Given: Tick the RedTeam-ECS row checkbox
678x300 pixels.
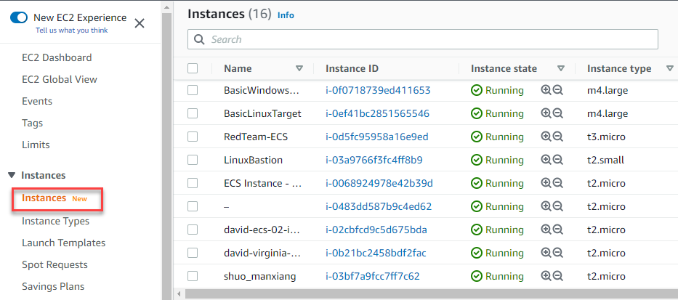Looking at the screenshot, I should 193,137.
